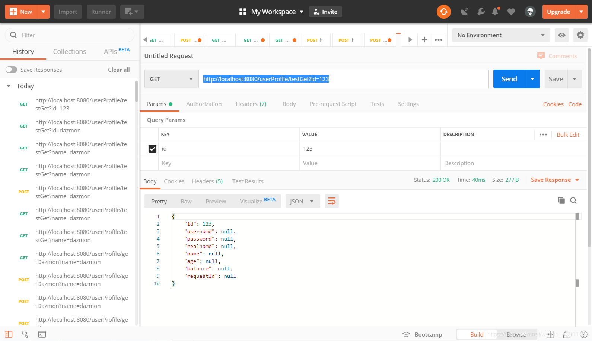Click the request URL input field
Screen dimensions: 592x341
click(343, 79)
